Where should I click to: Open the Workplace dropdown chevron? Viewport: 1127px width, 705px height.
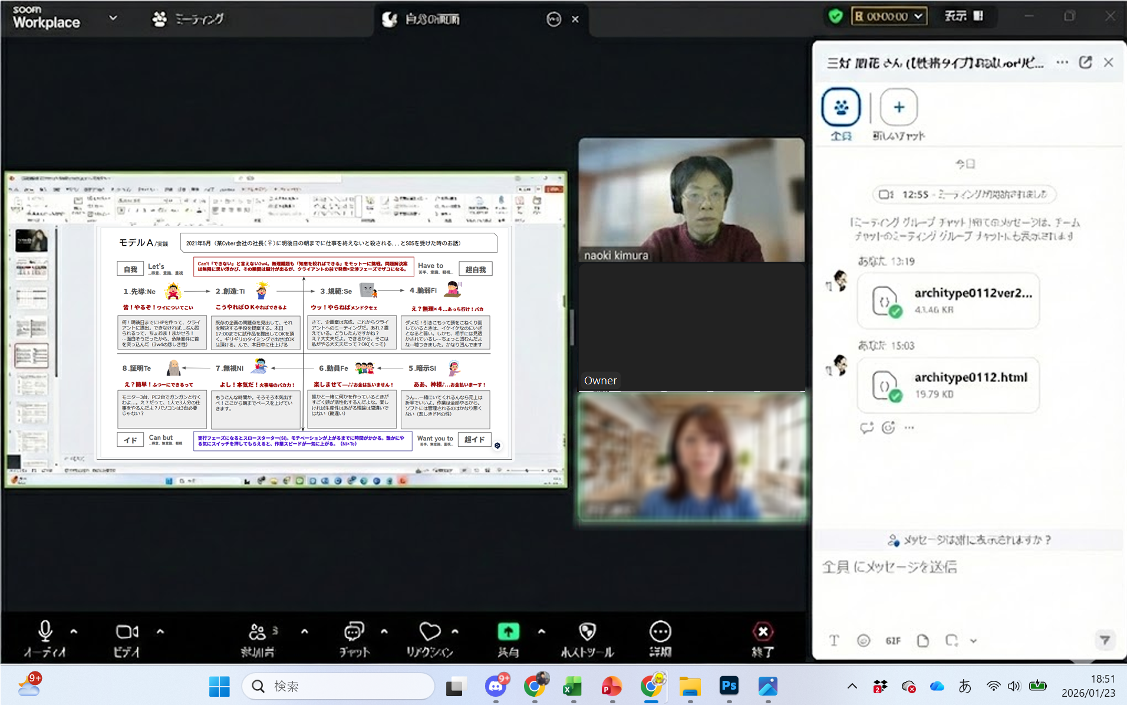[113, 18]
